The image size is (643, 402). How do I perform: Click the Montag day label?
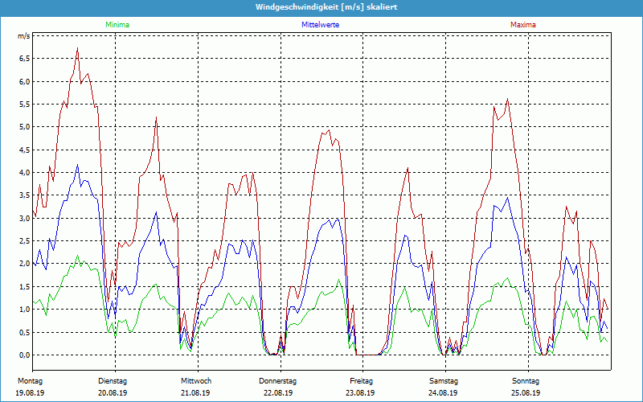click(30, 381)
